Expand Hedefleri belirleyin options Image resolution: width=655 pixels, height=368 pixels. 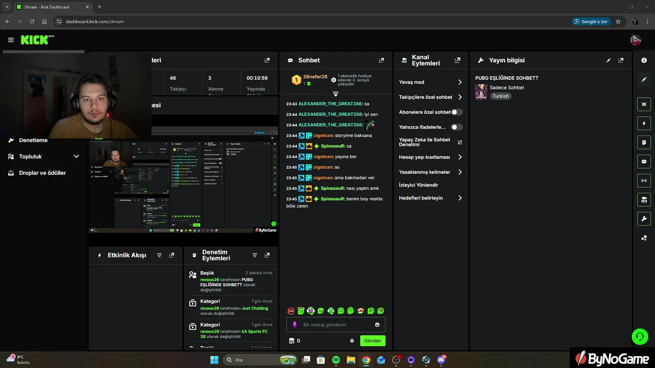click(460, 198)
